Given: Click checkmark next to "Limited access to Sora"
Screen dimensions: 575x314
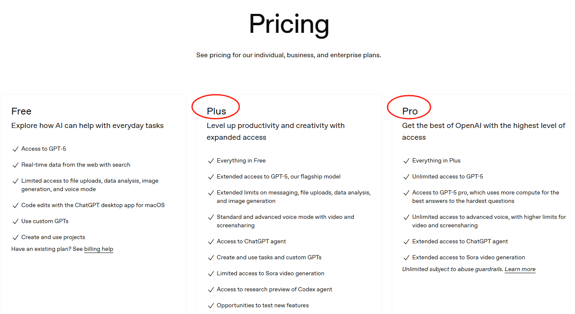Looking at the screenshot, I should pyautogui.click(x=211, y=274).
